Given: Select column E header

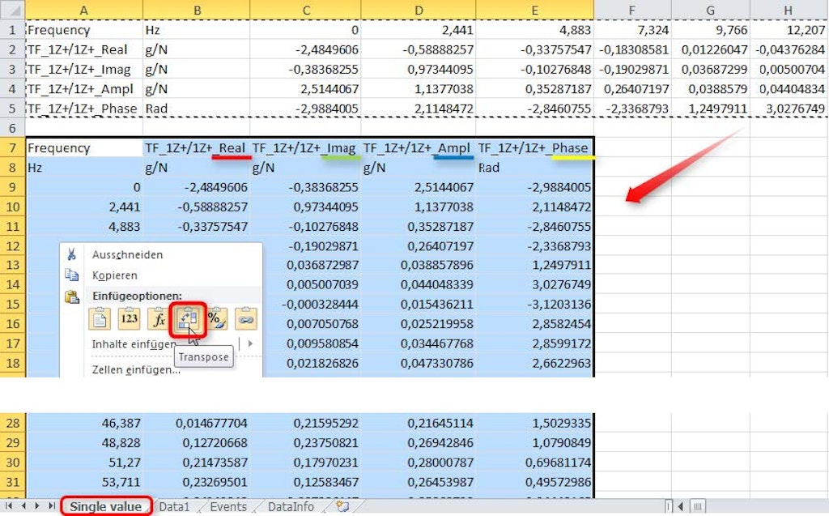Looking at the screenshot, I should tap(535, 10).
